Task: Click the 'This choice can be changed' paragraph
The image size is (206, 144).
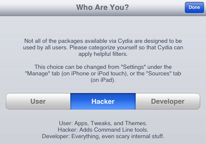Action: point(103,74)
